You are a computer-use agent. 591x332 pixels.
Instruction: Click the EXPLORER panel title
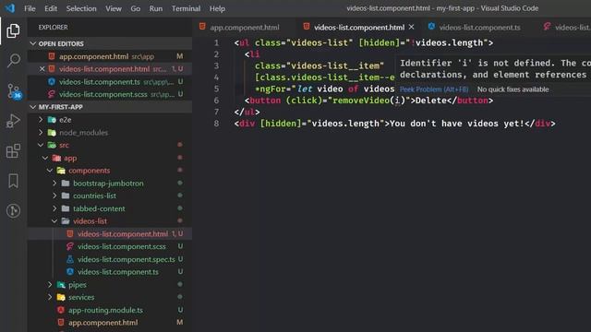54,27
